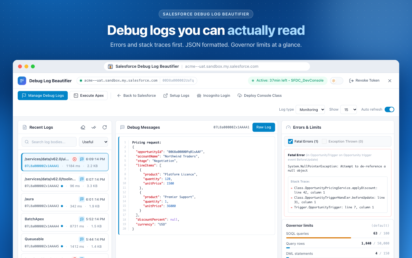Switch to the Execute Apex tab
Screen dimensions: 412x258
coord(89,95)
